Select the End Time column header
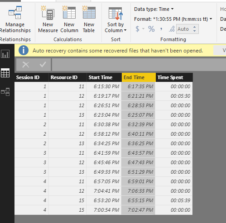226x223 pixels. pos(139,77)
